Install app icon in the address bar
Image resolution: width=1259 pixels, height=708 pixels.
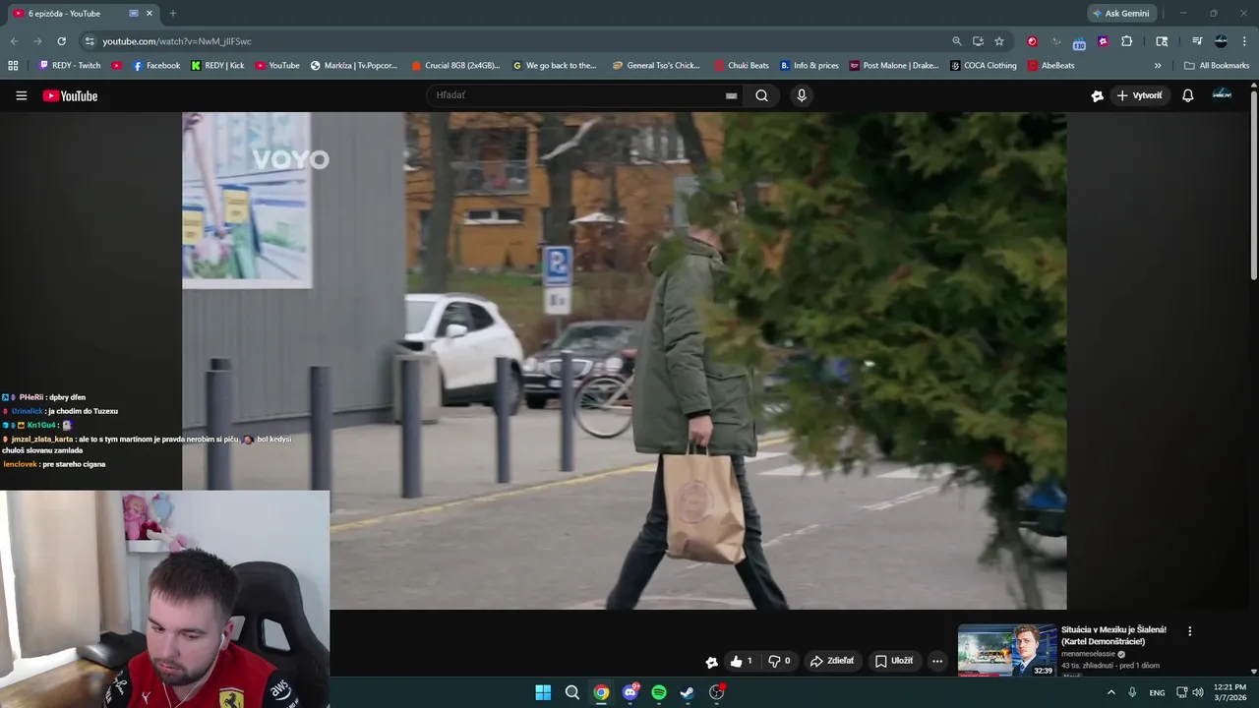[978, 41]
